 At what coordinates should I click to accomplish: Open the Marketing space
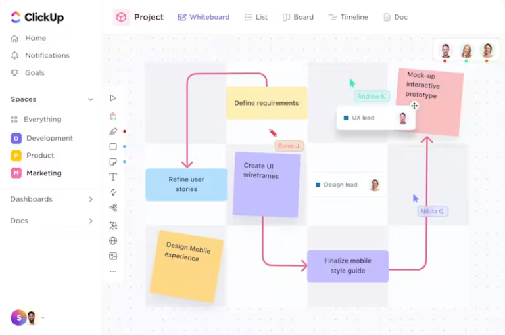(x=36, y=173)
